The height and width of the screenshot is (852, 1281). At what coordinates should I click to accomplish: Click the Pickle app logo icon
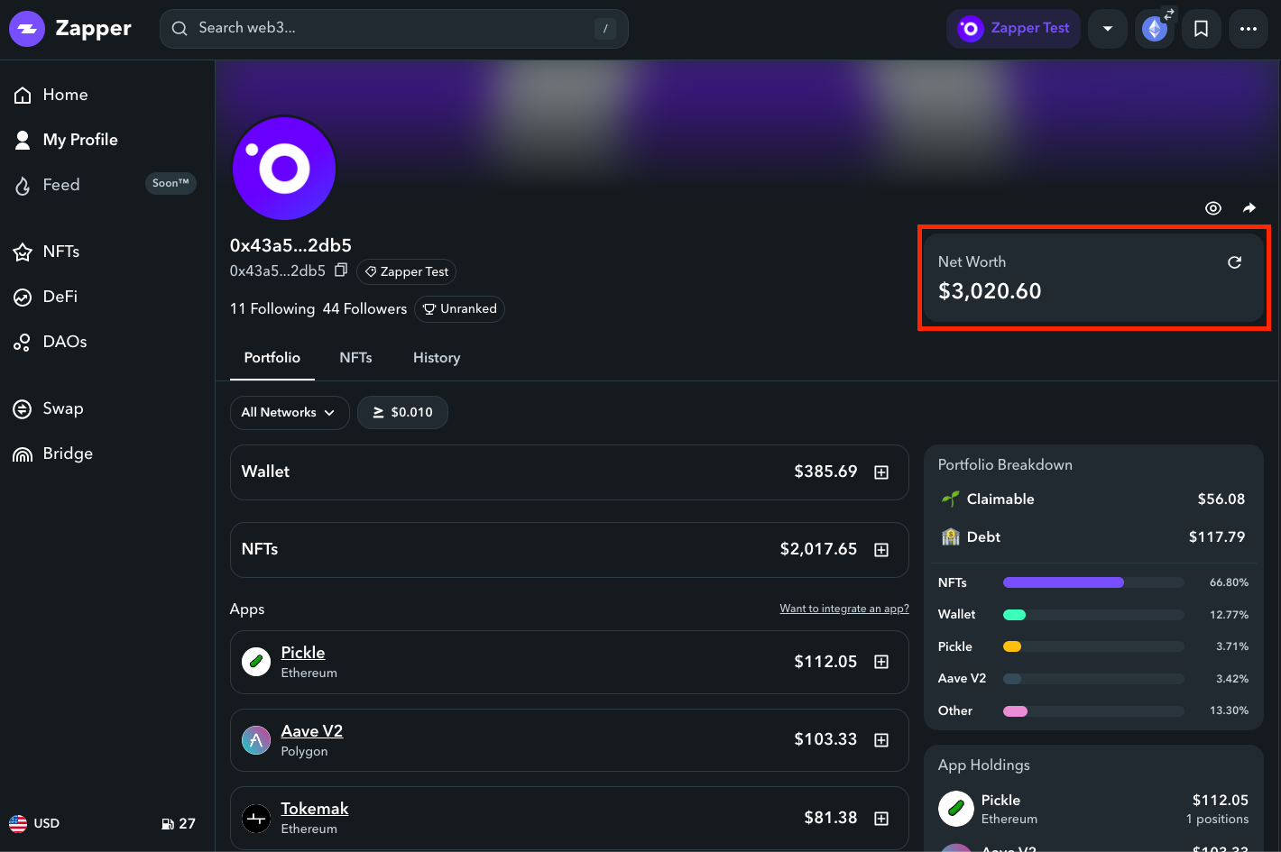point(256,662)
